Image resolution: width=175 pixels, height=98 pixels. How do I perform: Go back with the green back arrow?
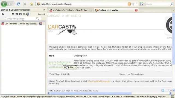4,4
